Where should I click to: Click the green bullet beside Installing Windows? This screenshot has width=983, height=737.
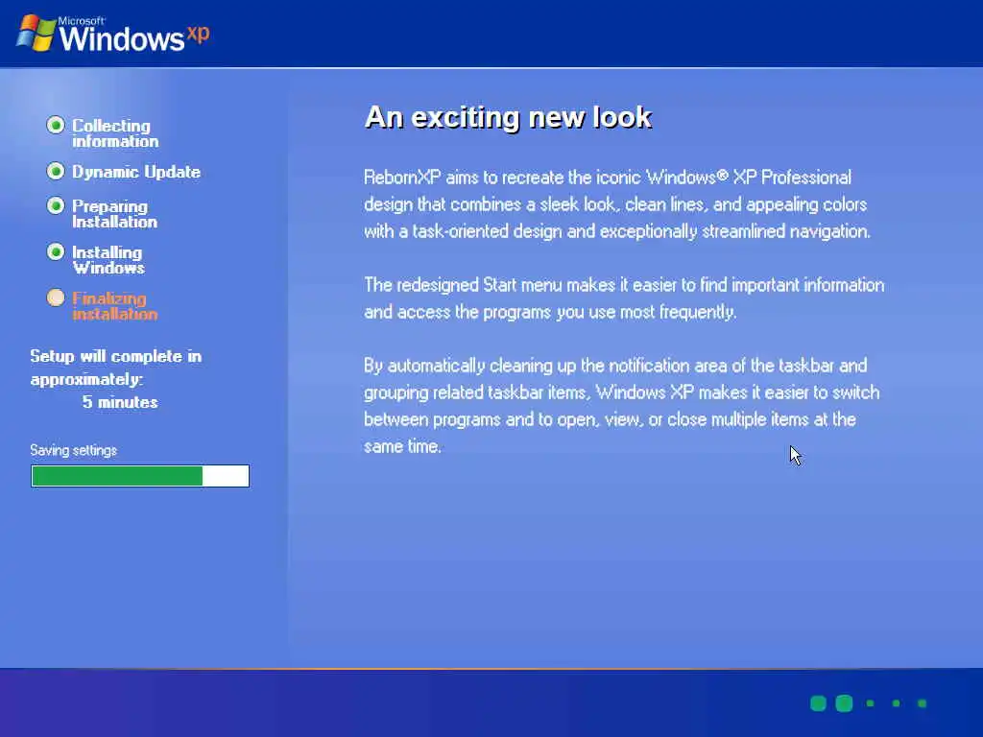click(x=56, y=252)
